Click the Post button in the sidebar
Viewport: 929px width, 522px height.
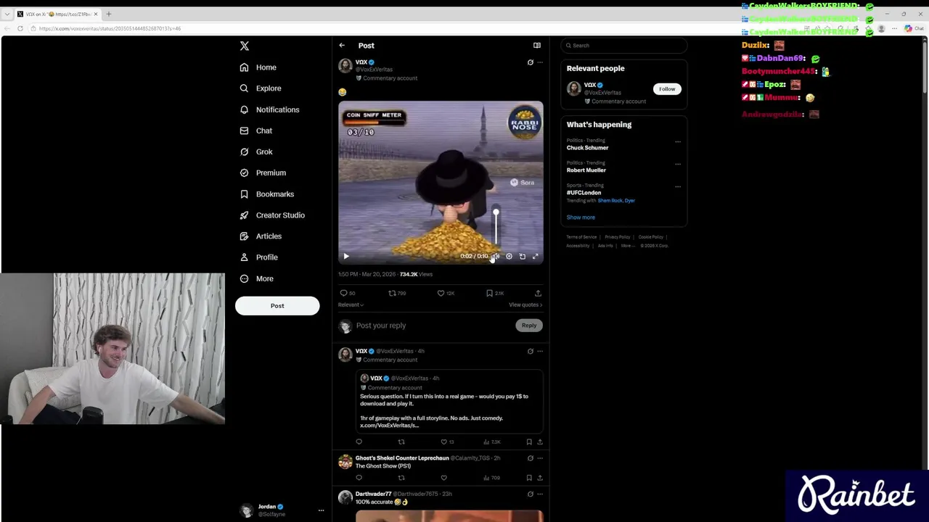point(277,306)
